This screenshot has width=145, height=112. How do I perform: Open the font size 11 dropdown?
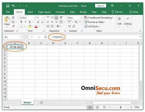[x=43, y=18]
